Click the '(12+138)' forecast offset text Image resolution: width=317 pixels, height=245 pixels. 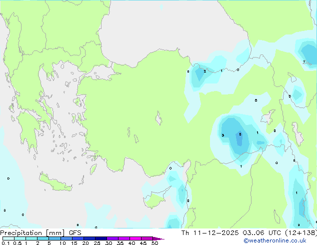pyautogui.click(x=301, y=233)
